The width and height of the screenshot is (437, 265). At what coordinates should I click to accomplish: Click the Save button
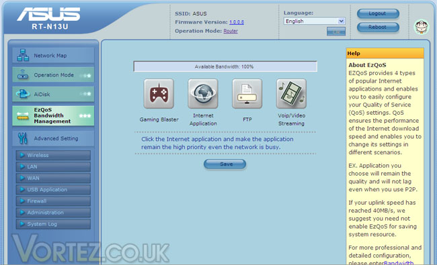225,164
